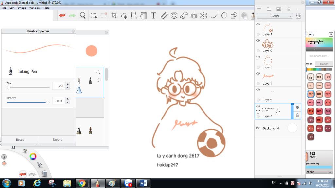Open the Windows Start menu
The height and width of the screenshot is (188, 335).
coord(6,183)
